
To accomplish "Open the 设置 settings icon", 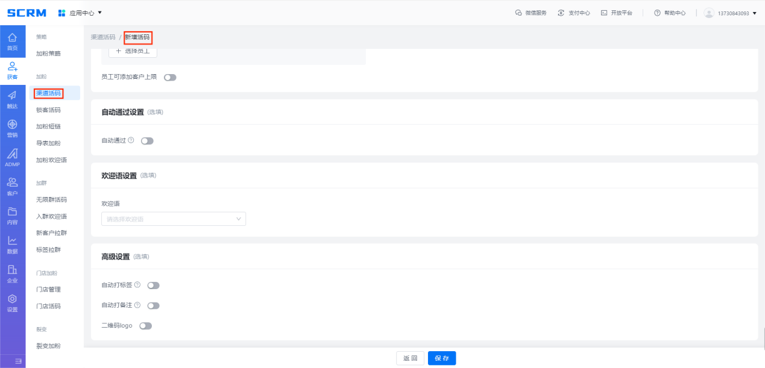I will (12, 302).
